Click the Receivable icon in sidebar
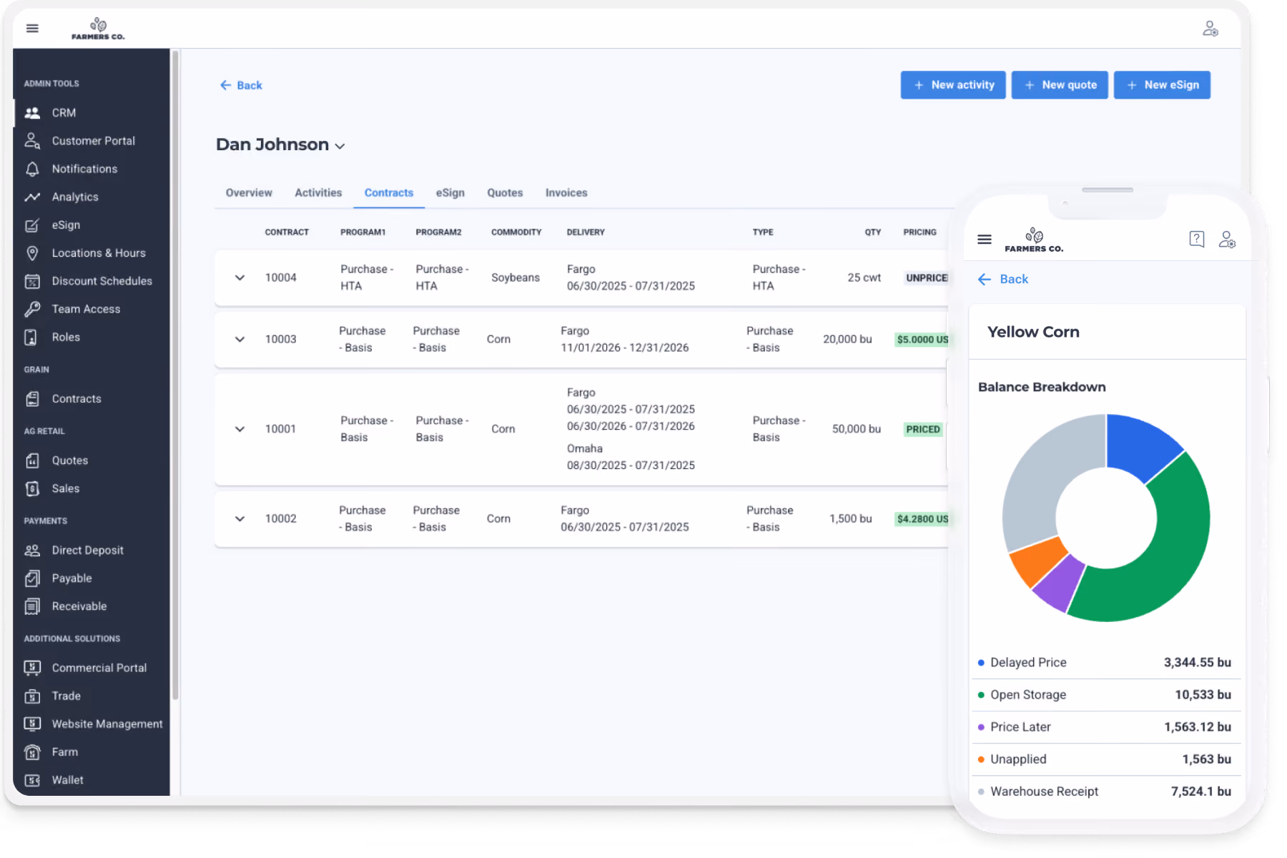 pyautogui.click(x=32, y=606)
